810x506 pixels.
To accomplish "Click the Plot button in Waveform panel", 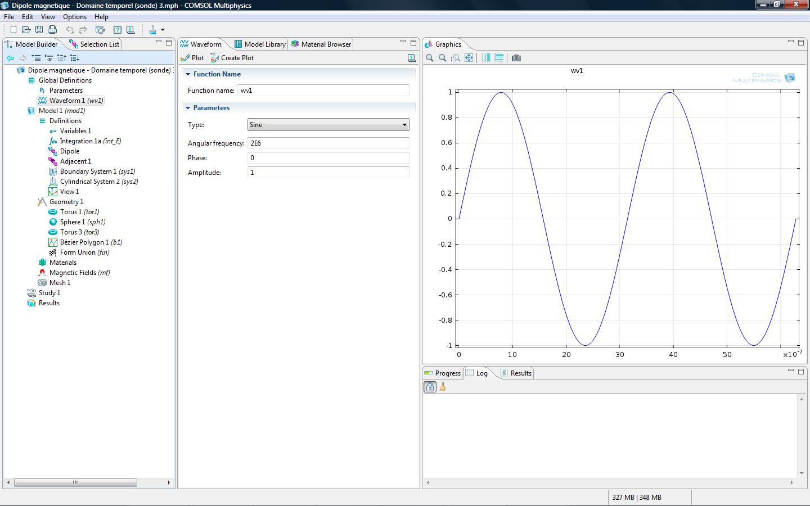I will pyautogui.click(x=192, y=58).
